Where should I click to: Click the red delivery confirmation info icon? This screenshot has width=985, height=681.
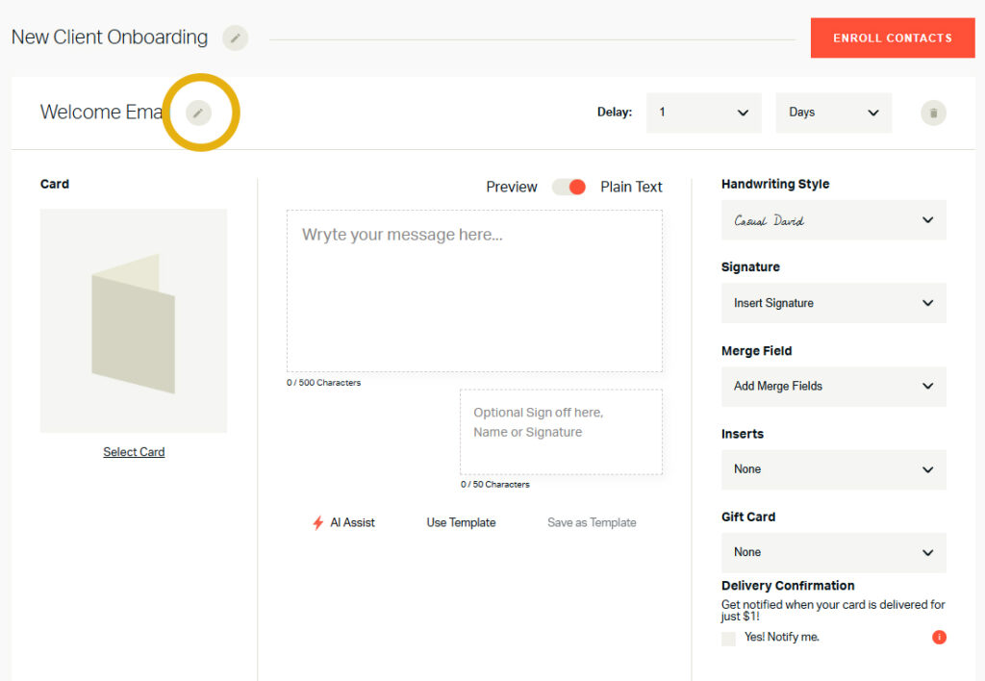tap(939, 637)
